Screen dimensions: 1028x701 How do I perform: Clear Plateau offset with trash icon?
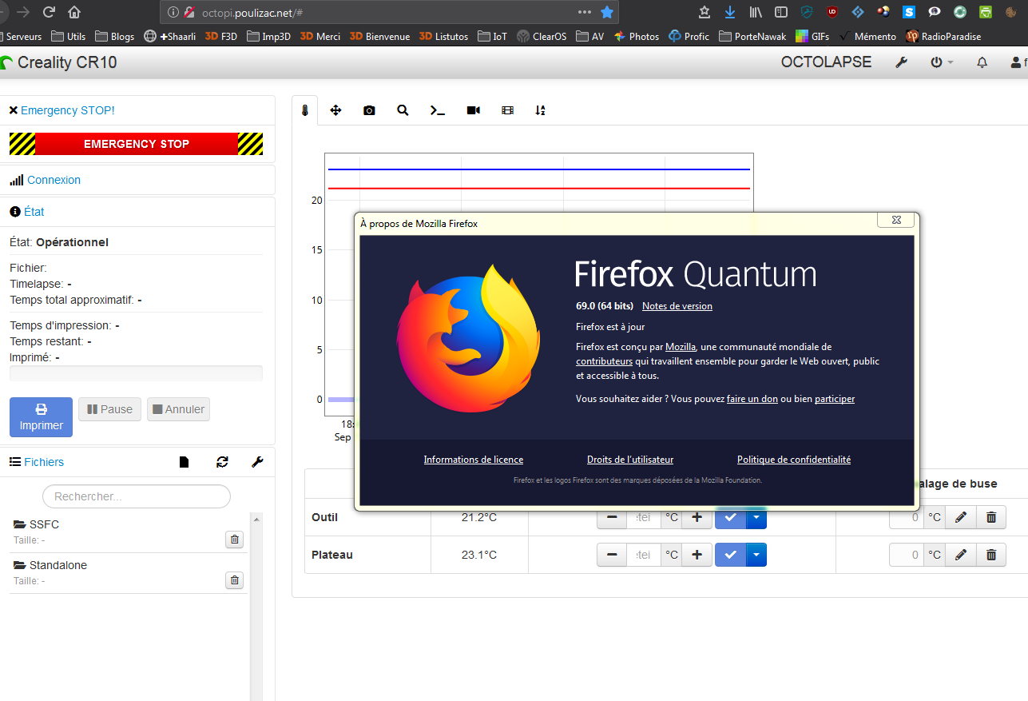[991, 555]
